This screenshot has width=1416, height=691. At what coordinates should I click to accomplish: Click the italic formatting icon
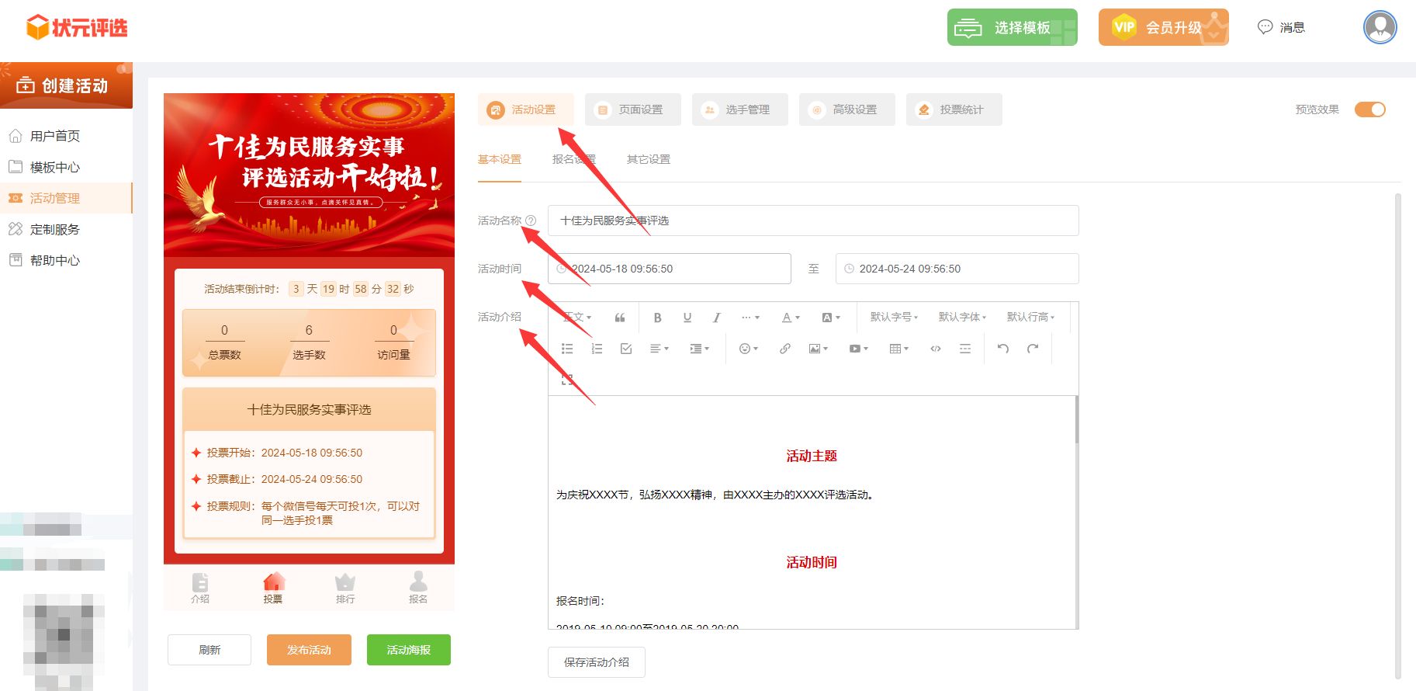click(x=716, y=318)
